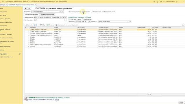
Task: Open 'Покупки и продажи' sidebar section
Action: (5, 19)
